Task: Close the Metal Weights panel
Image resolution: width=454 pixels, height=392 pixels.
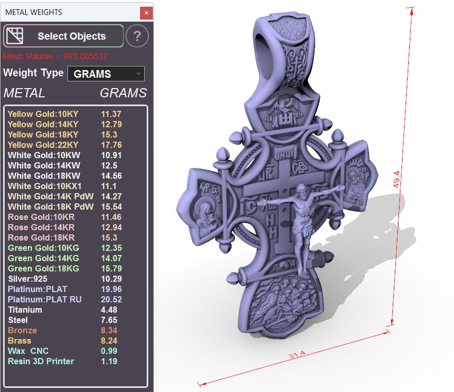Action: click(147, 13)
